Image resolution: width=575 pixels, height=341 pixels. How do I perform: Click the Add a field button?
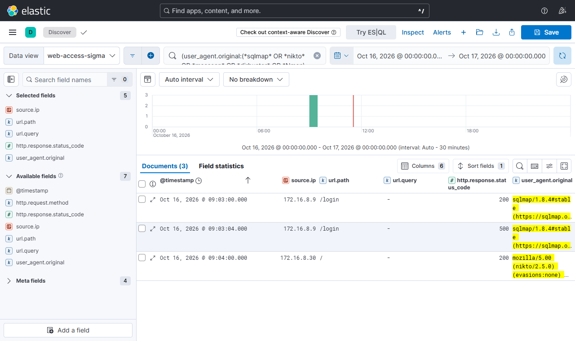(x=68, y=330)
